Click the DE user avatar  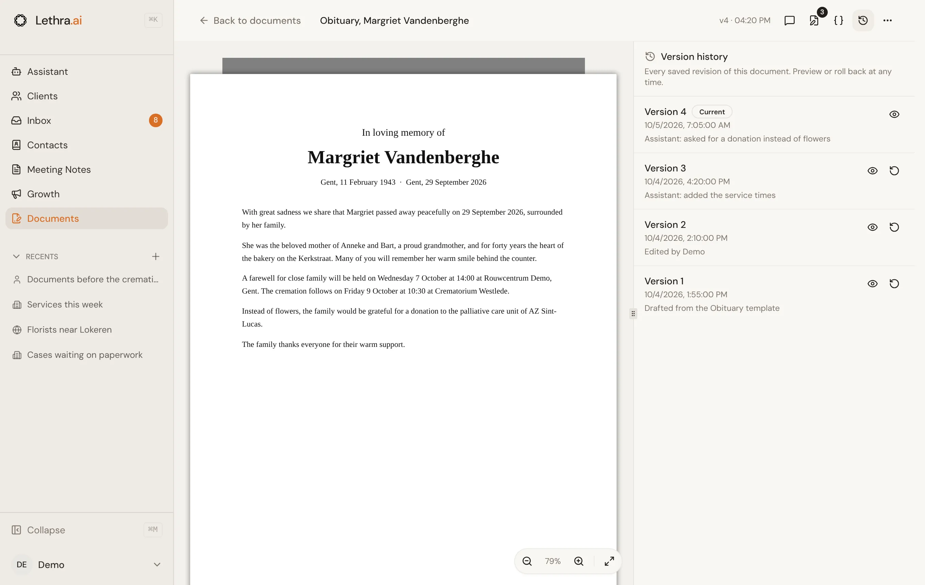pos(22,565)
